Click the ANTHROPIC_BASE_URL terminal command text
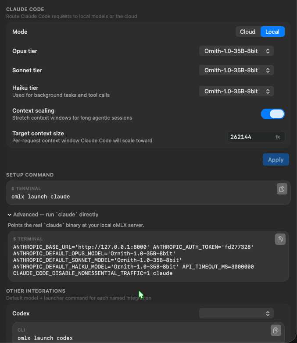 pyautogui.click(x=133, y=260)
